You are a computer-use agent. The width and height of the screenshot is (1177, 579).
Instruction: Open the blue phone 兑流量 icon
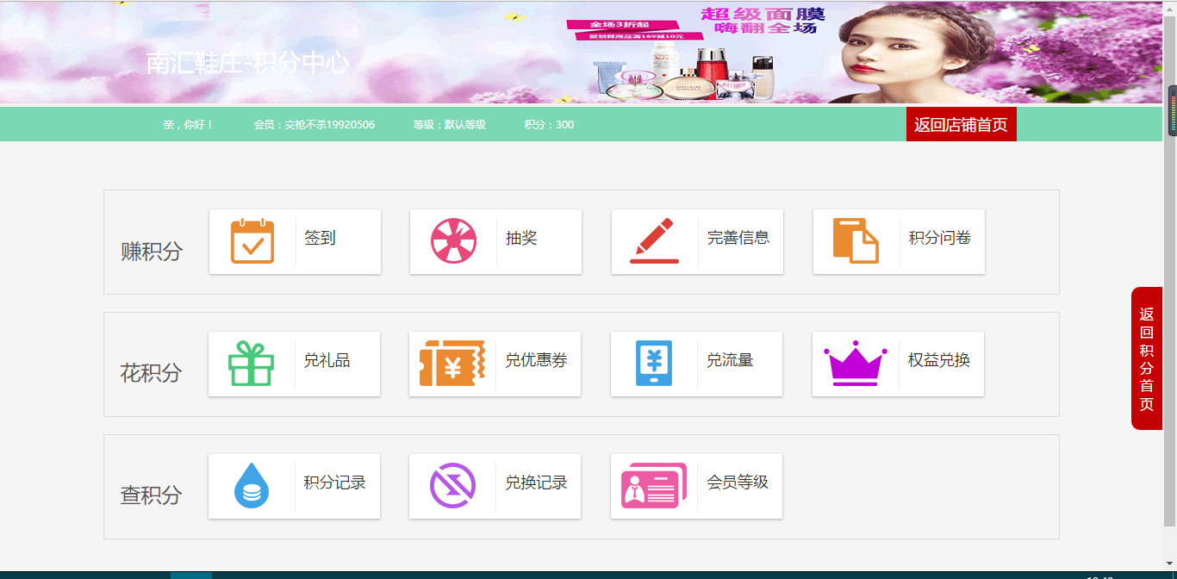coord(653,364)
